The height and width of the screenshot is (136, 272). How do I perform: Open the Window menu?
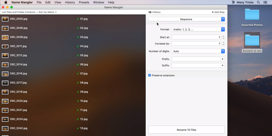click(98, 2)
